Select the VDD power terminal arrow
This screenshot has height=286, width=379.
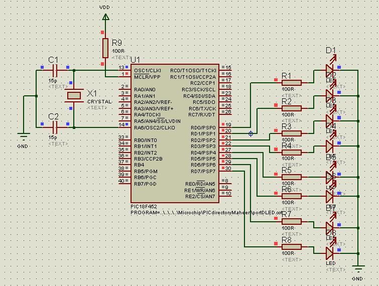[x=105, y=17]
